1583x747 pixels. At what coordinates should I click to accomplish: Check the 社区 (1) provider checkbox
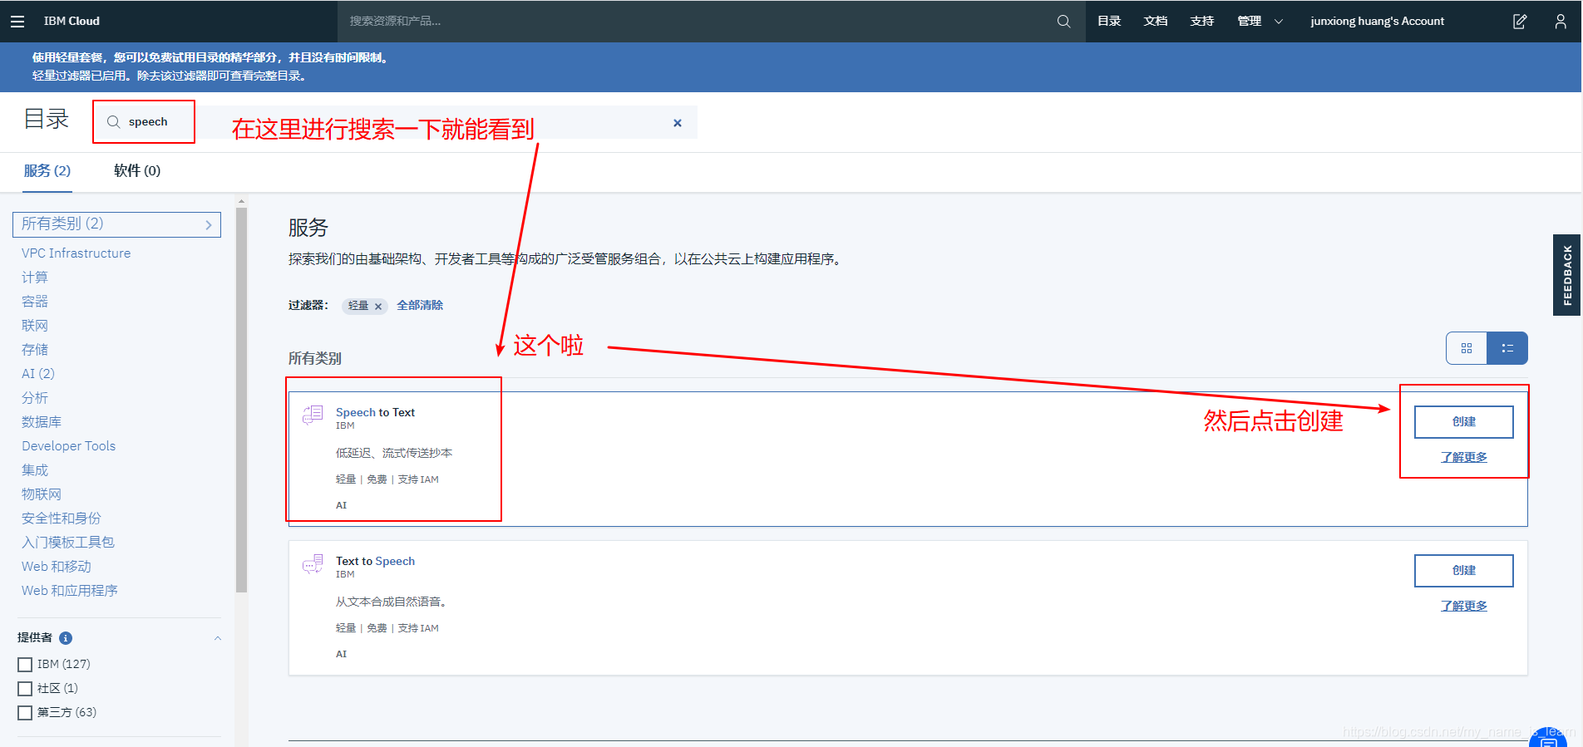[25, 689]
